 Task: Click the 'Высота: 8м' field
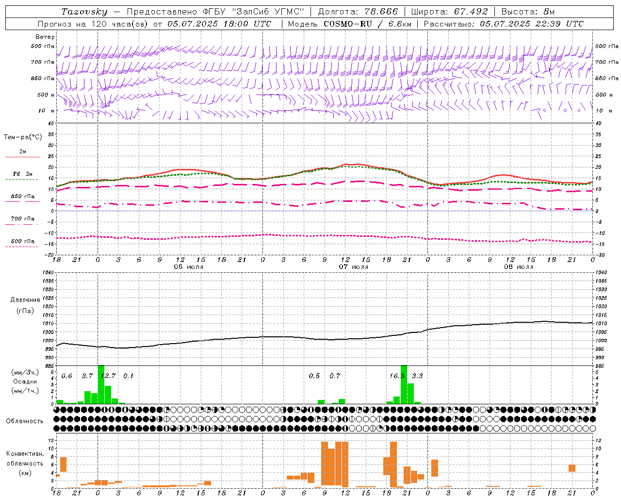point(528,12)
